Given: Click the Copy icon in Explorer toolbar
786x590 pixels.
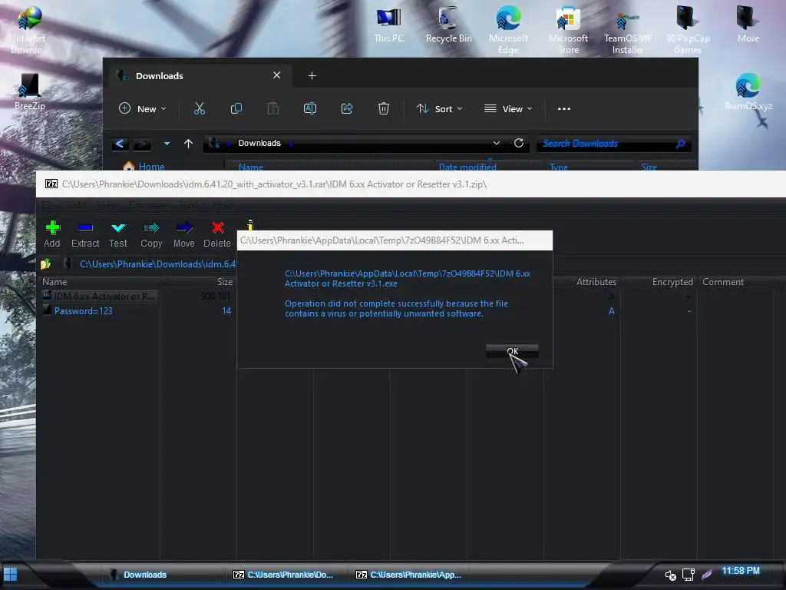Looking at the screenshot, I should point(236,109).
